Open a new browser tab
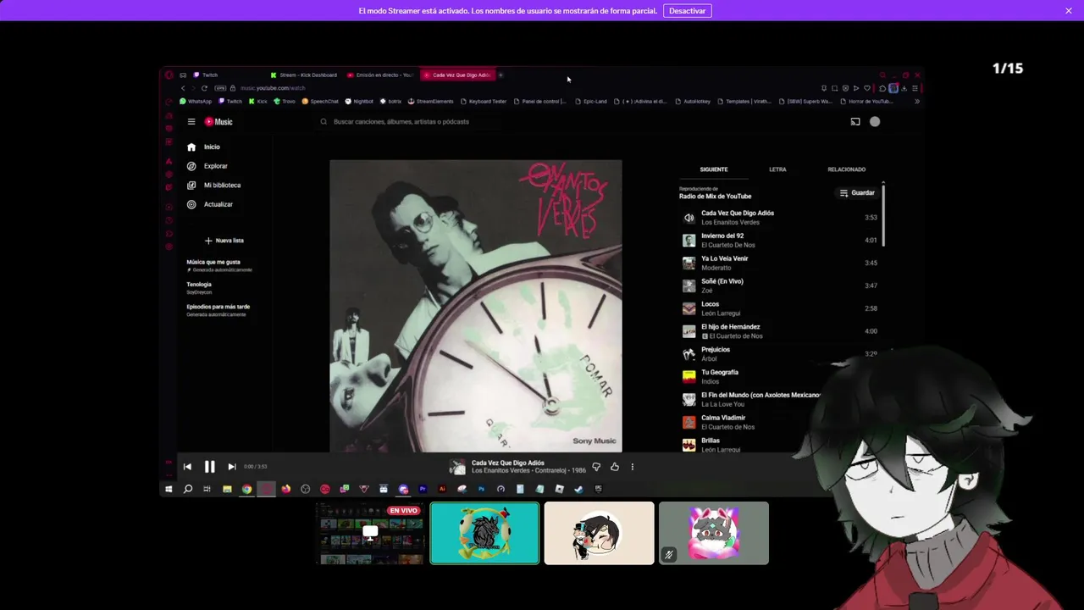The image size is (1084, 610). [501, 75]
